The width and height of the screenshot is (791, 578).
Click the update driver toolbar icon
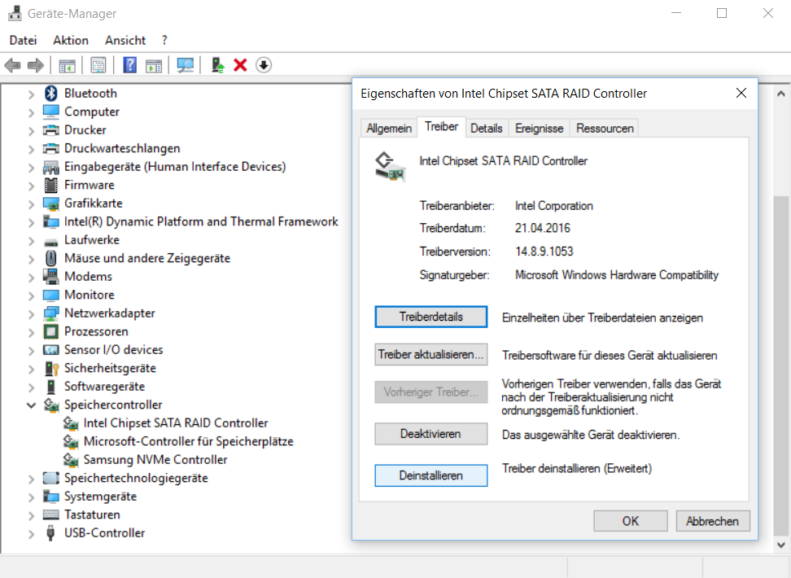coord(217,65)
